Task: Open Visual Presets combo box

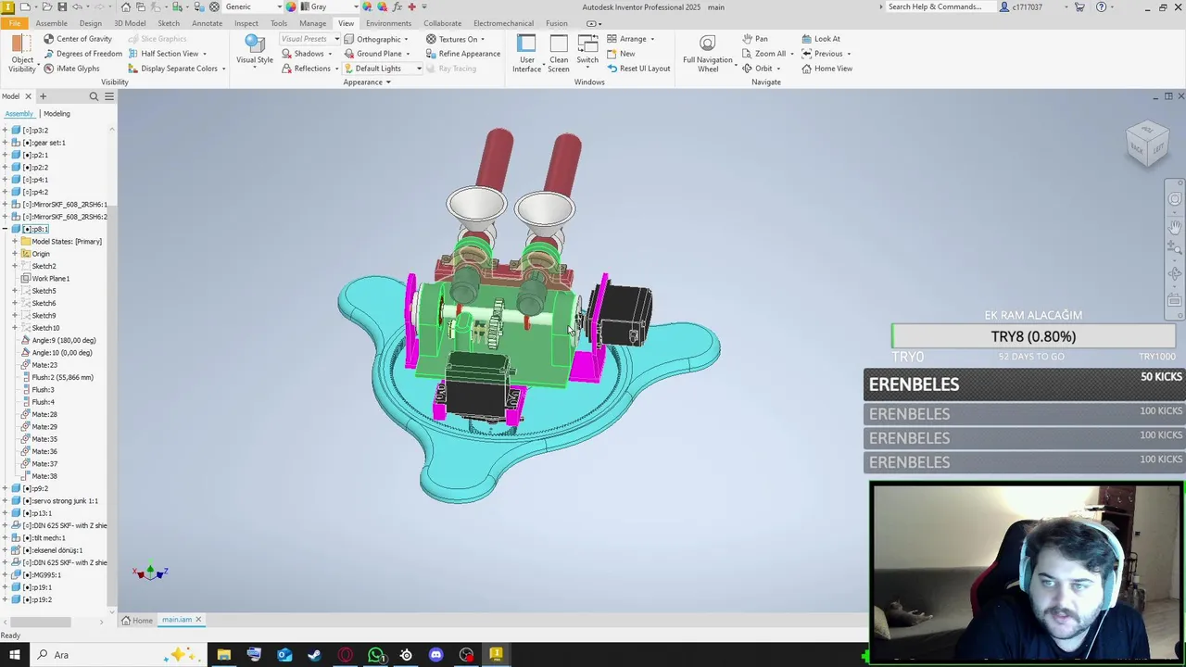Action: 309,39
